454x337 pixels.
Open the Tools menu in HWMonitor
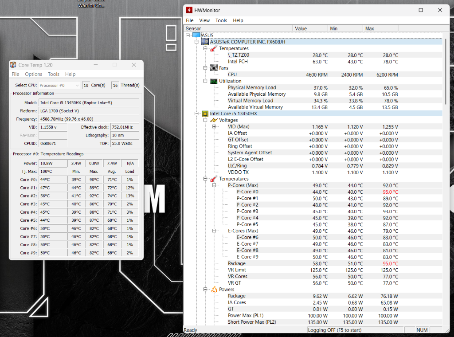221,20
